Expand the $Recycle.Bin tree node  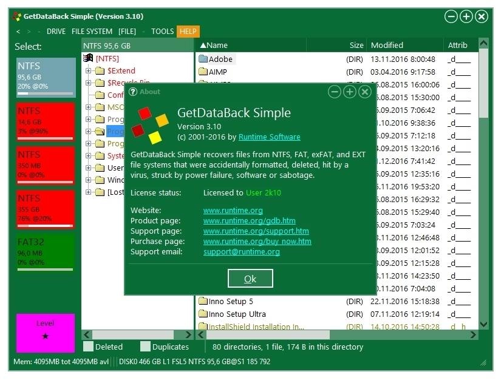[88, 83]
